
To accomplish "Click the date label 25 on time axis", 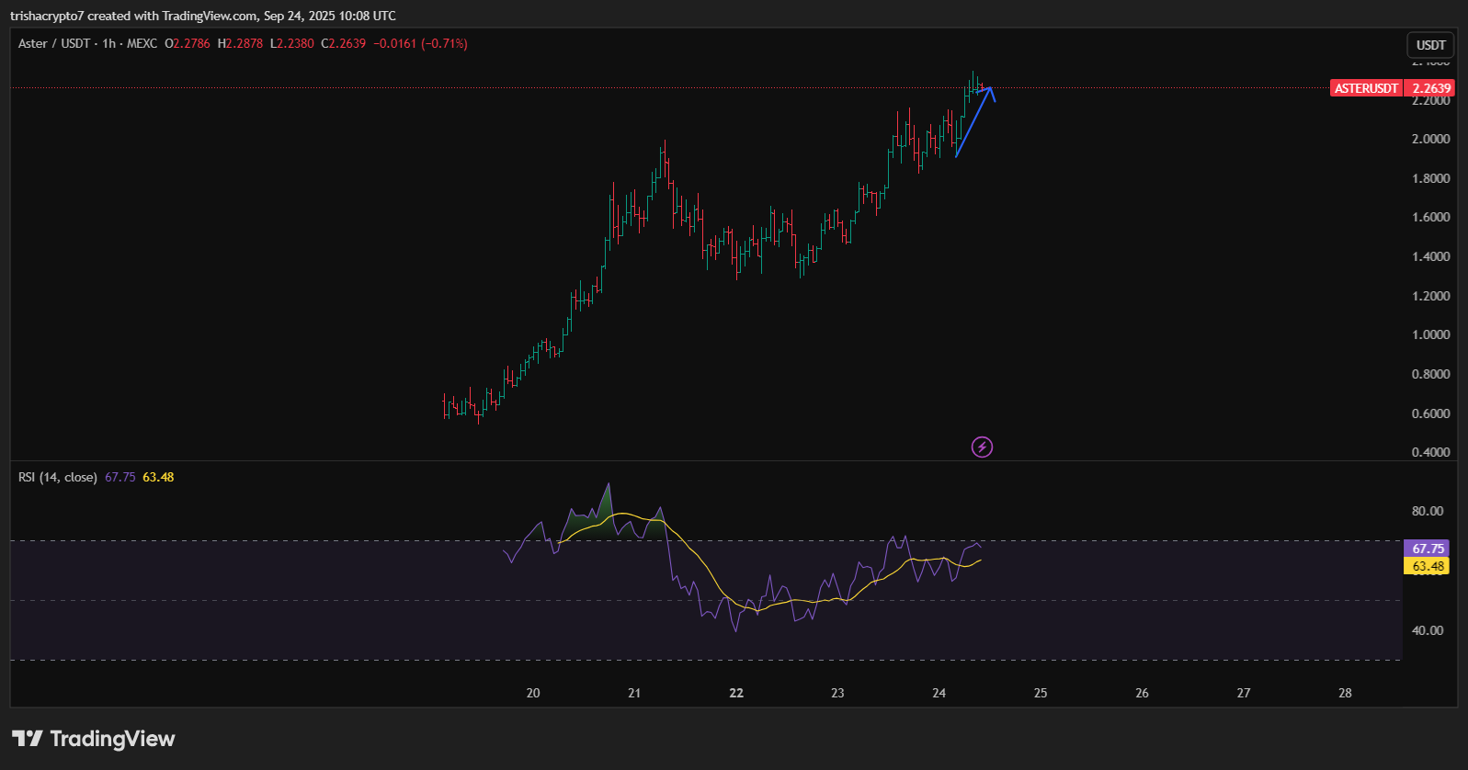I will (1041, 693).
